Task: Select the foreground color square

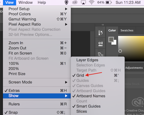Action: 111,39
